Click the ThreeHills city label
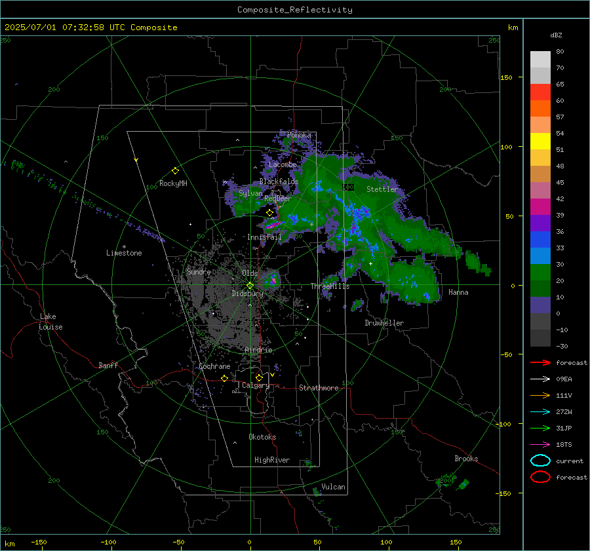This screenshot has height=551, width=590. click(x=330, y=286)
